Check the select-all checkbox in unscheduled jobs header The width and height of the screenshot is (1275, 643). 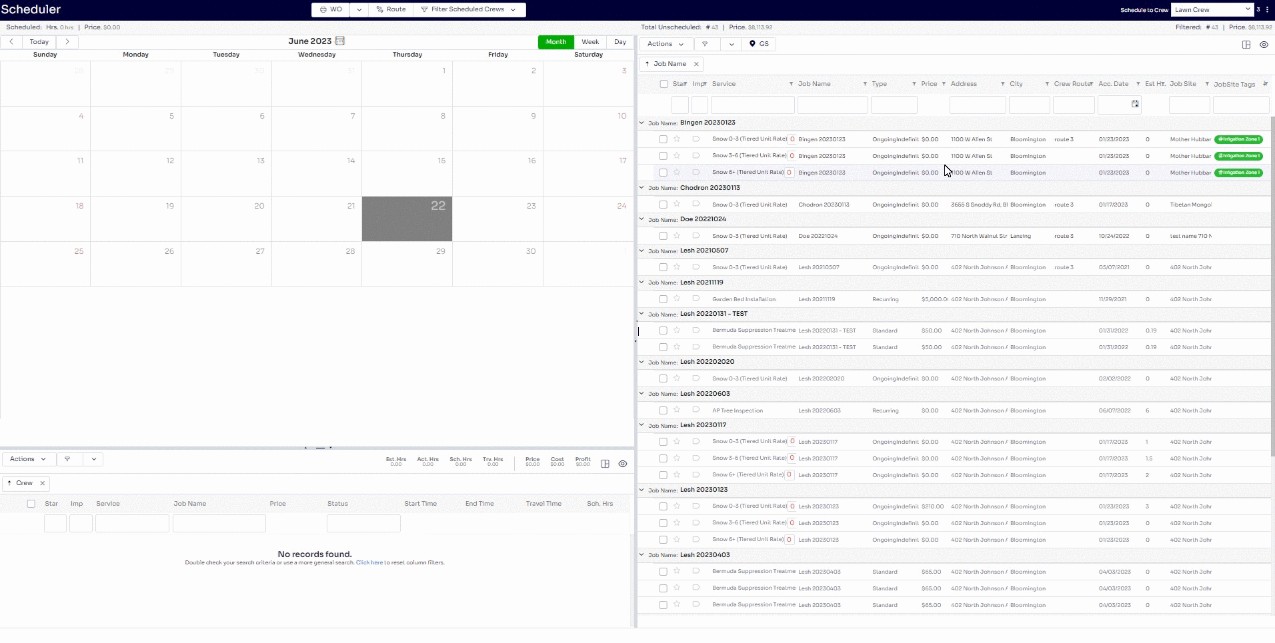pyautogui.click(x=664, y=84)
